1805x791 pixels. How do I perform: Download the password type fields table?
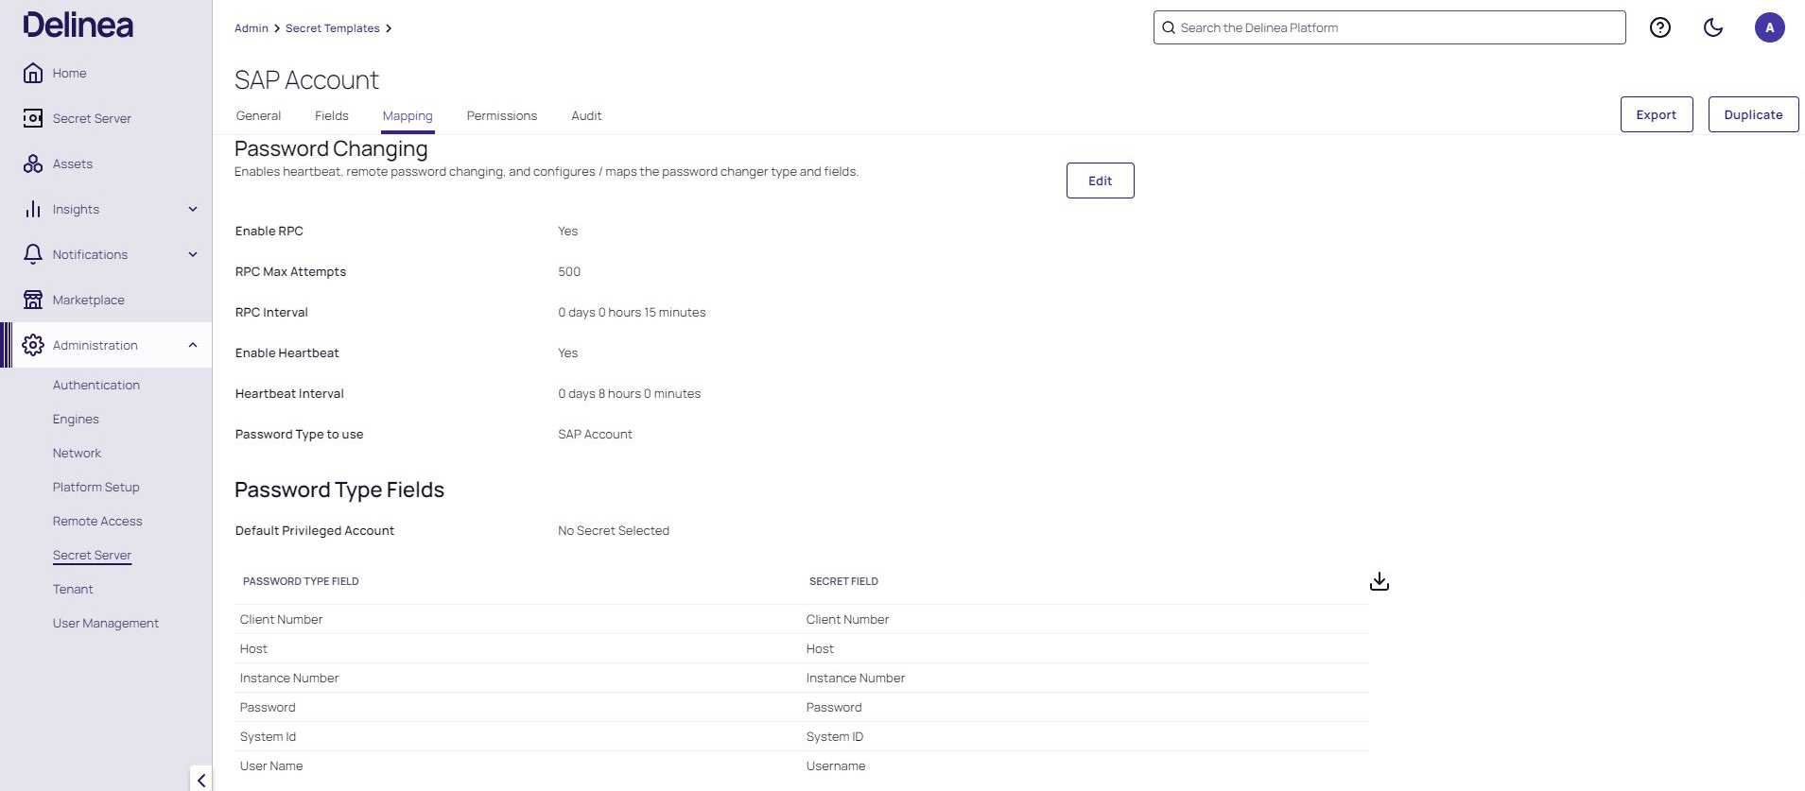click(x=1379, y=581)
